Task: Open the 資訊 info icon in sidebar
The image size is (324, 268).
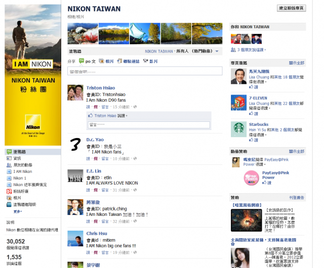Action: tap(9, 158)
